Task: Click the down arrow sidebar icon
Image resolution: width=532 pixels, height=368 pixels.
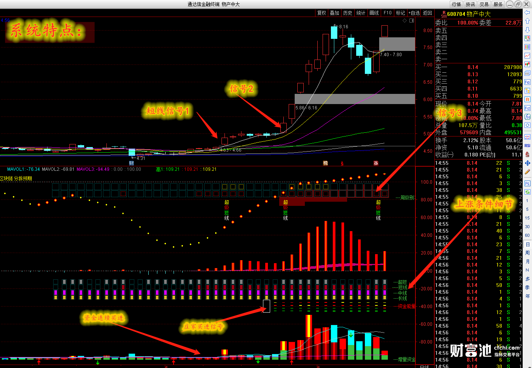Action: point(527,30)
